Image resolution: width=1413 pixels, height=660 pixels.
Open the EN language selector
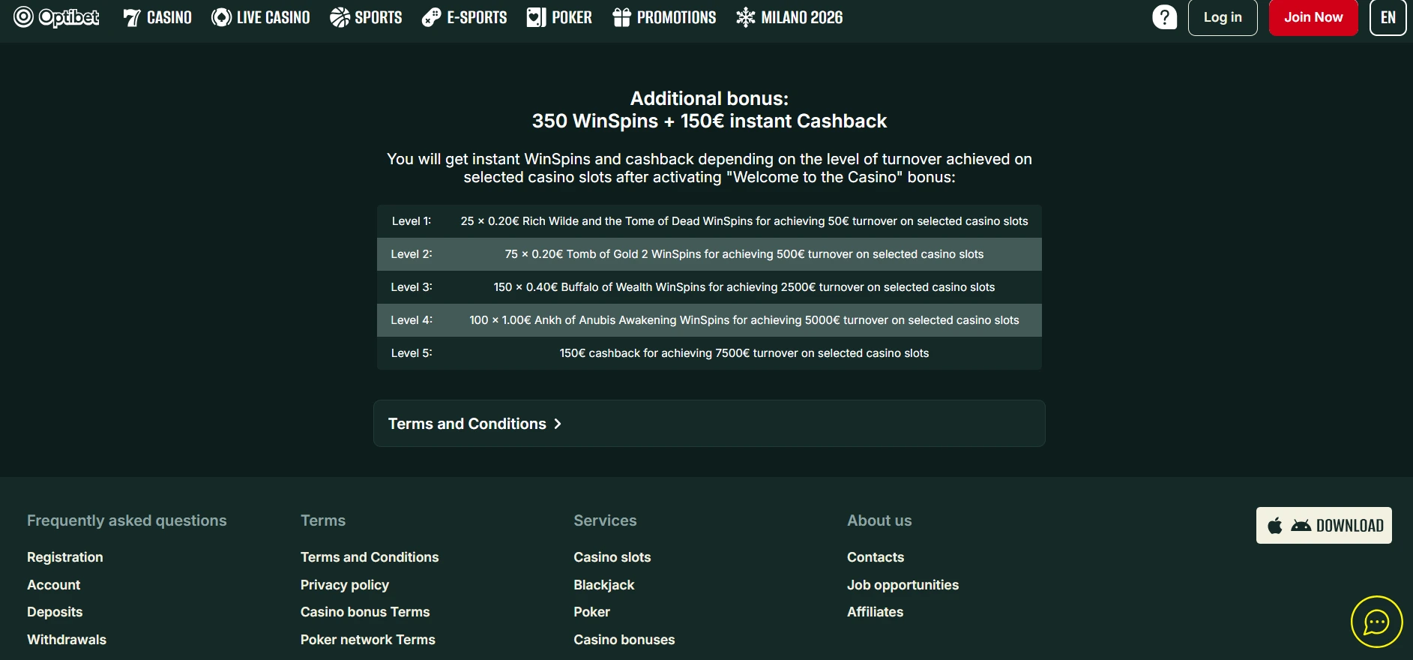[x=1388, y=17]
